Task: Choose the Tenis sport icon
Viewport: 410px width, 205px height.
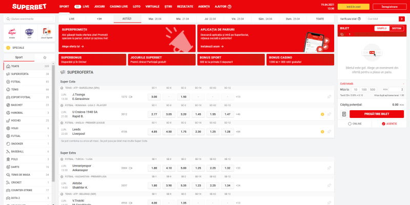Action: (8, 89)
